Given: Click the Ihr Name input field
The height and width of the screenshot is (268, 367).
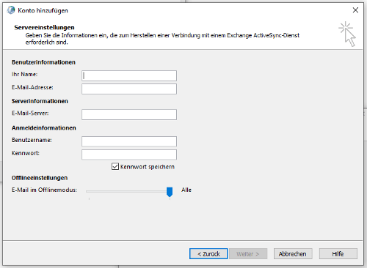Looking at the screenshot, I should point(129,75).
